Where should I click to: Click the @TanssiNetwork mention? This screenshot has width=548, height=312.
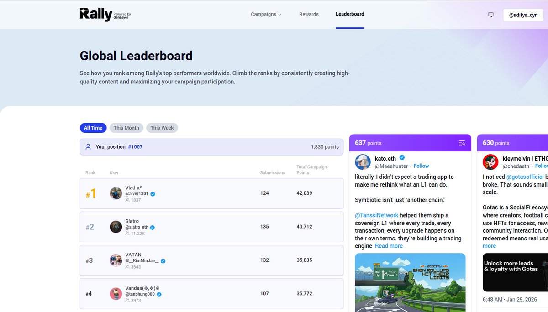377,215
